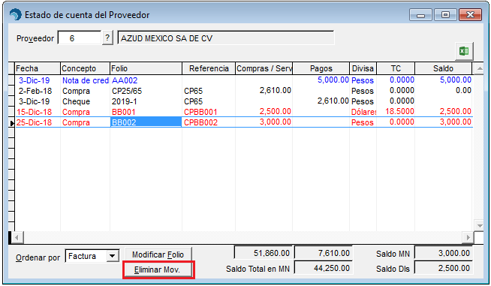Click the Concepto column header
This screenshot has width=491, height=286.
[85, 68]
